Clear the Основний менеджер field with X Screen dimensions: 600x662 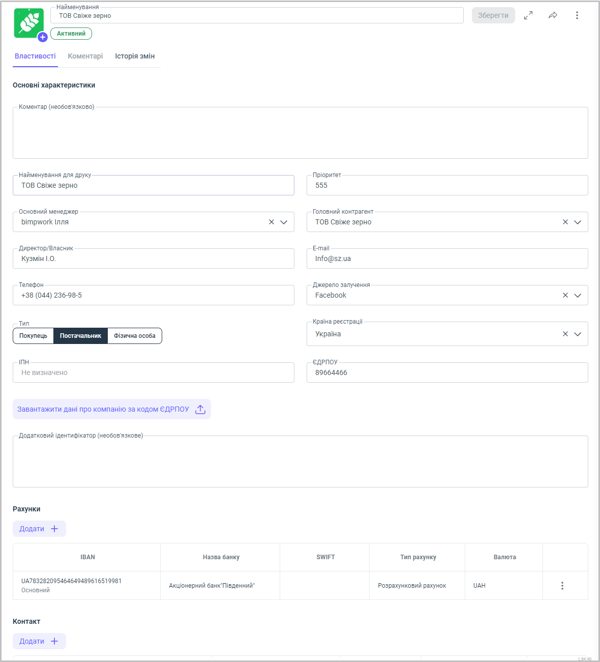(x=272, y=222)
